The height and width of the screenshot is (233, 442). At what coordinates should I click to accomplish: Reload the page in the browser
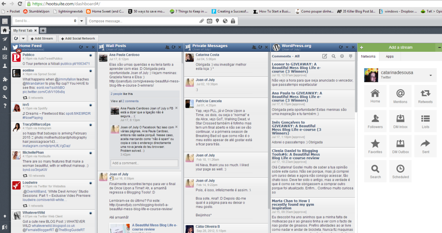(20, 3)
